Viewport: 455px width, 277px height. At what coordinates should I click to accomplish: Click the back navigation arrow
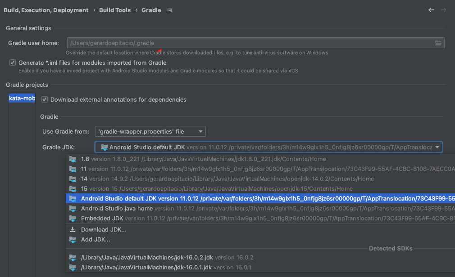[x=431, y=10]
